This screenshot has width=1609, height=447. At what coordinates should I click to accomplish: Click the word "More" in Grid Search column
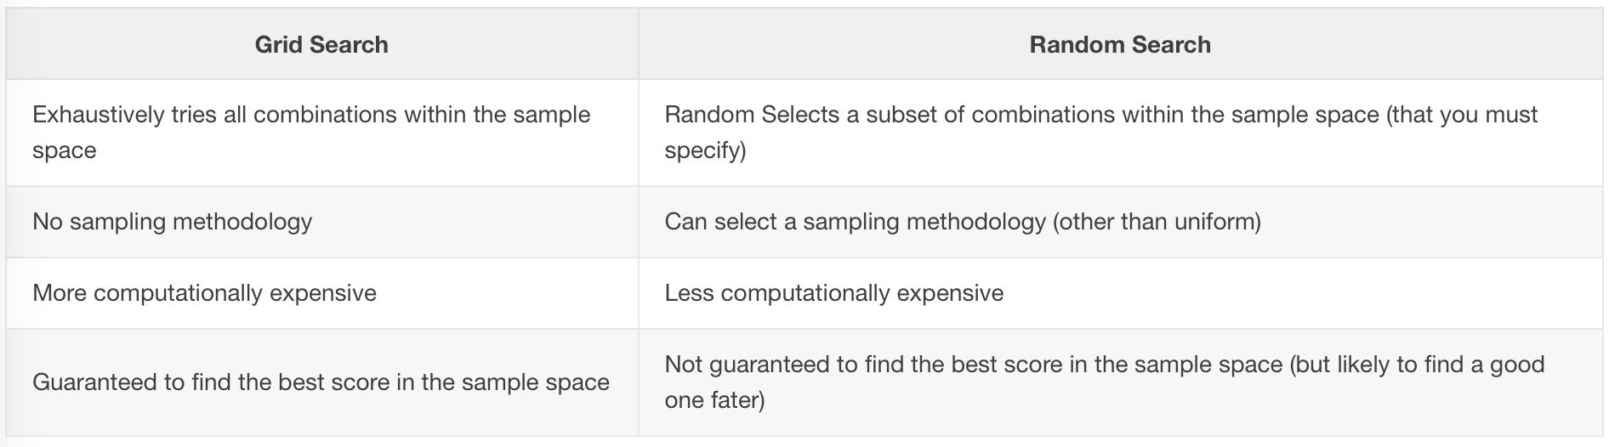pos(60,293)
